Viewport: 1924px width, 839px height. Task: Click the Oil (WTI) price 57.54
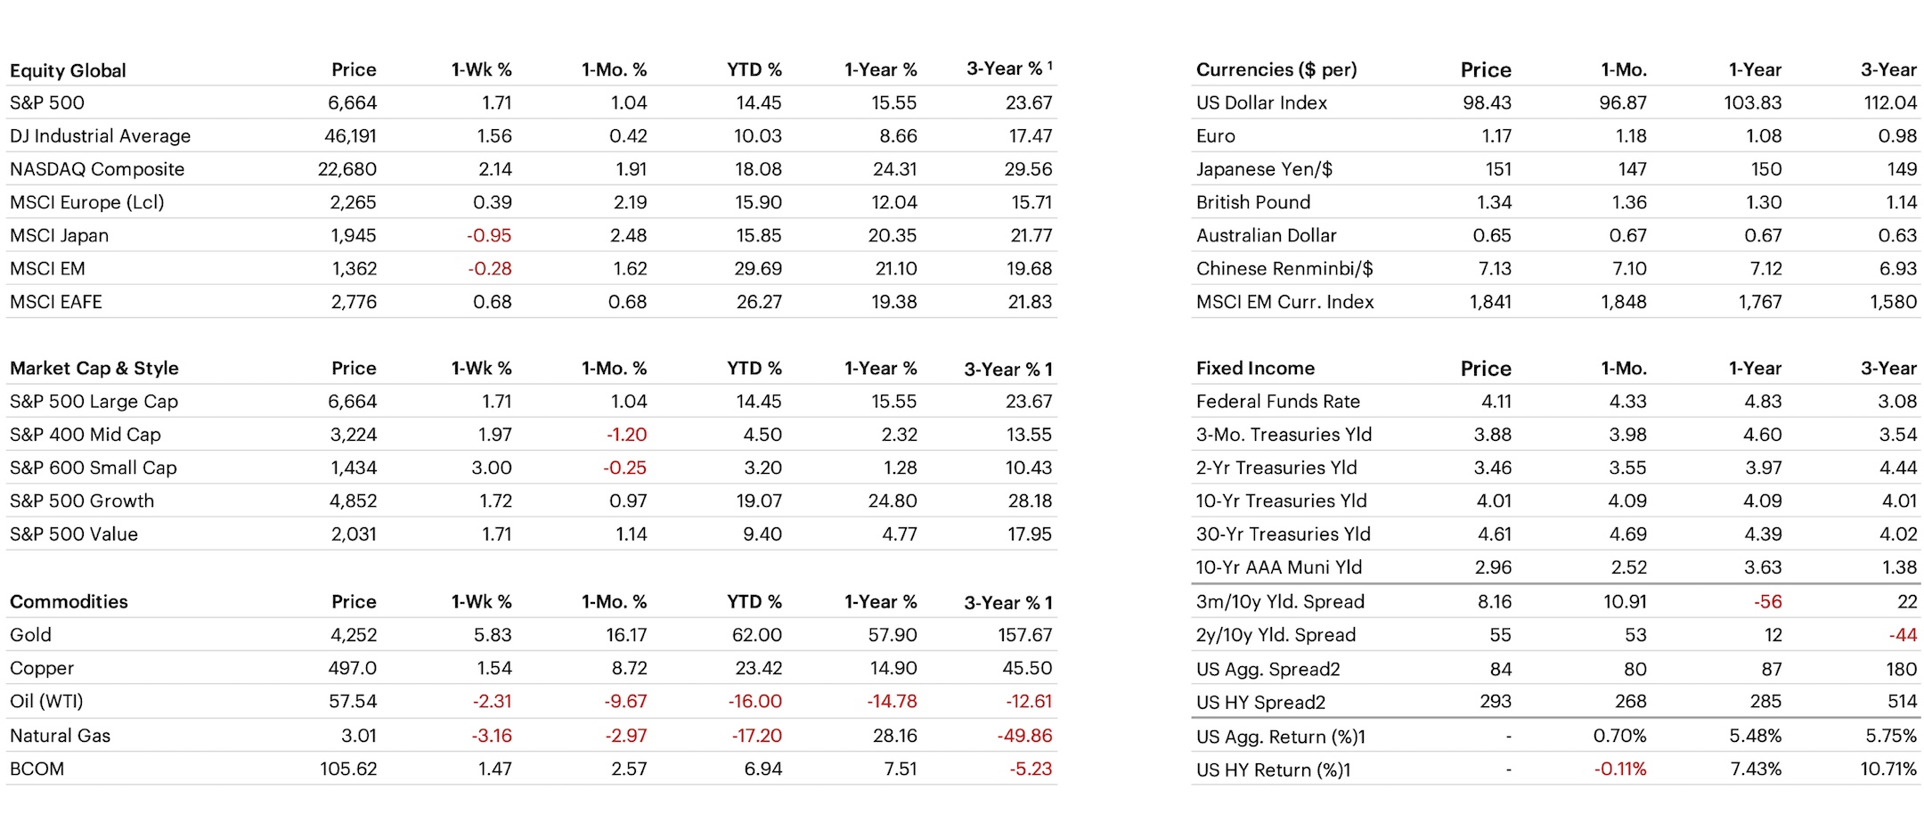click(x=353, y=702)
